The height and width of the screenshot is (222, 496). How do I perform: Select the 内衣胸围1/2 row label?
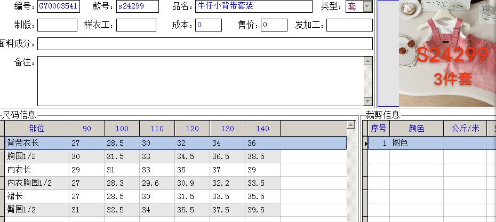[37, 183]
